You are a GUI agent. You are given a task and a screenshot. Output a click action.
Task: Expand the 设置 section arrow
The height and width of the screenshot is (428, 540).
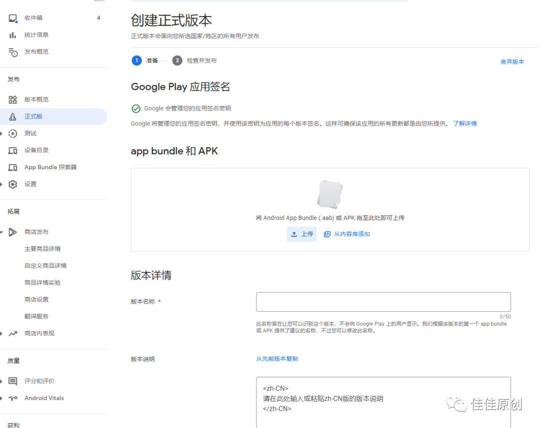1,184
